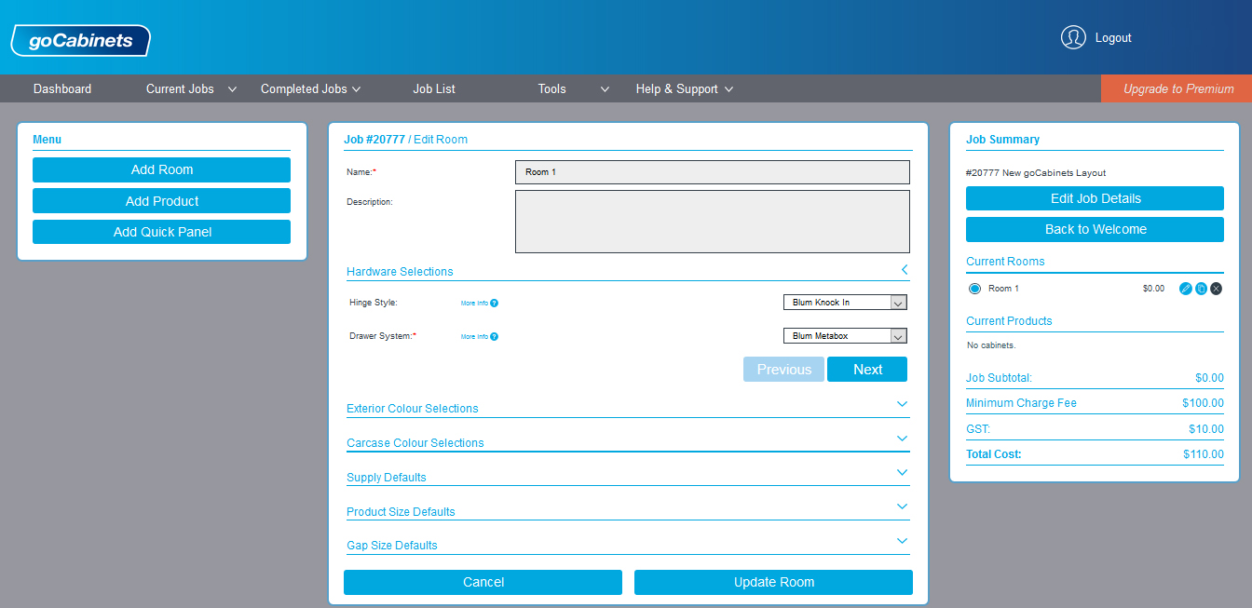
Task: Delete Room 1 with the X icon
Action: [1216, 289]
